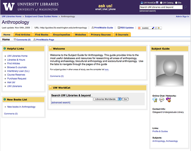Open the Yahoo Messenger chat icon
This screenshot has height=151, width=191.
pyautogui.click(x=168, y=100)
